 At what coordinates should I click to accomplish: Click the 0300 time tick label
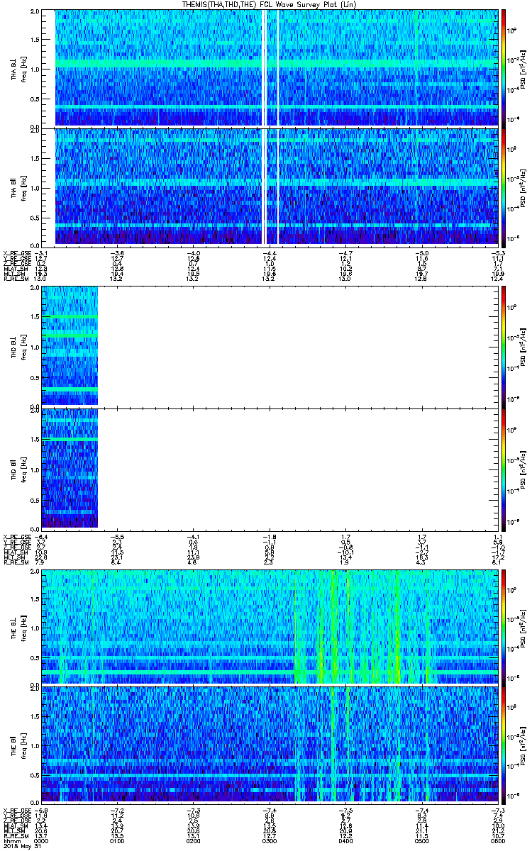[268, 842]
